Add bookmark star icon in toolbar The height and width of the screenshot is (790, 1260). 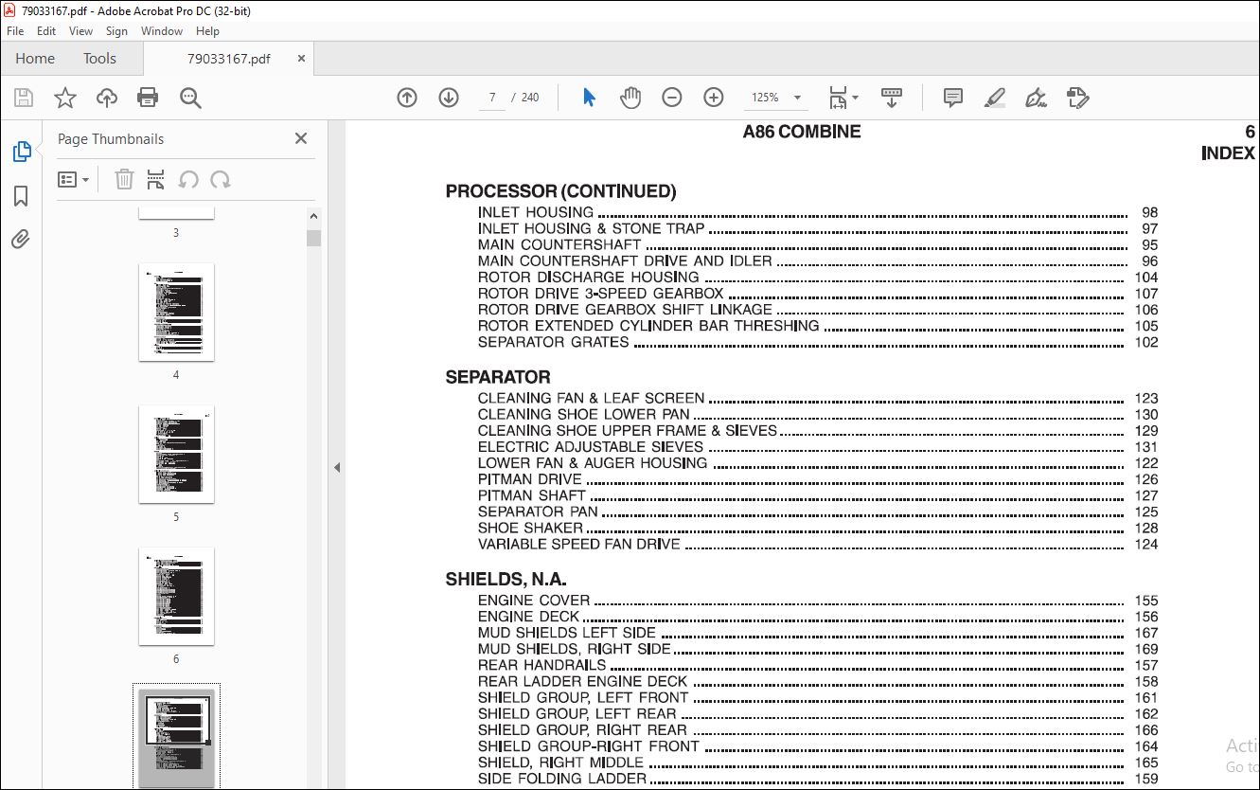point(64,98)
